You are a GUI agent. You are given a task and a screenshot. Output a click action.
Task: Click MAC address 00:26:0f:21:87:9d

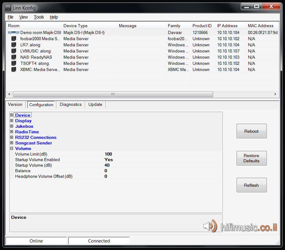click(x=263, y=33)
